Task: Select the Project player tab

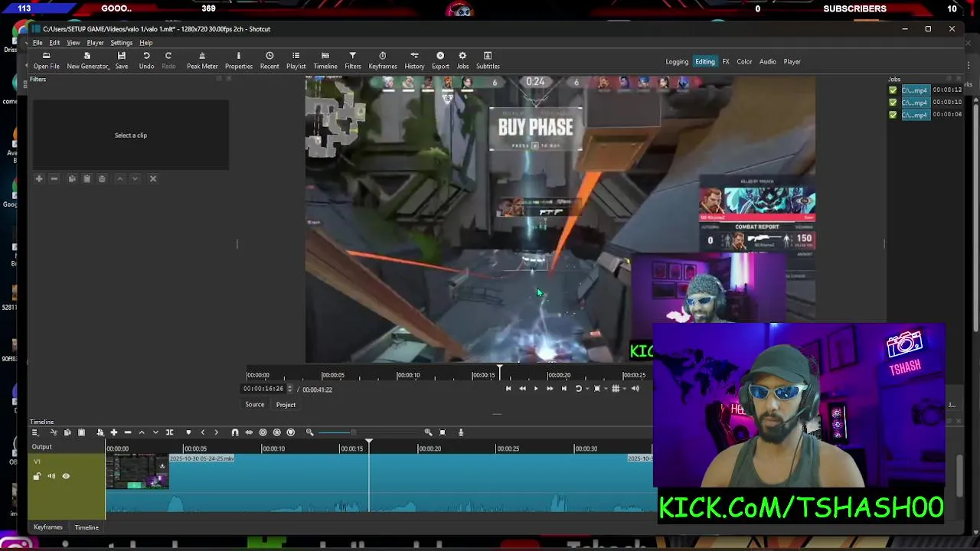Action: click(286, 405)
